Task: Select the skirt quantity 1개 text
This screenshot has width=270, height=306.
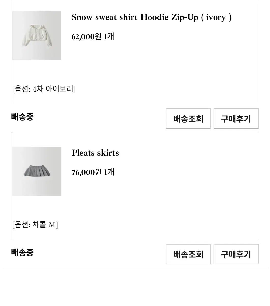Action: [x=109, y=172]
